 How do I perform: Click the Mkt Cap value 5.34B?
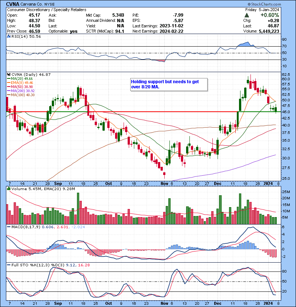(x=118, y=15)
